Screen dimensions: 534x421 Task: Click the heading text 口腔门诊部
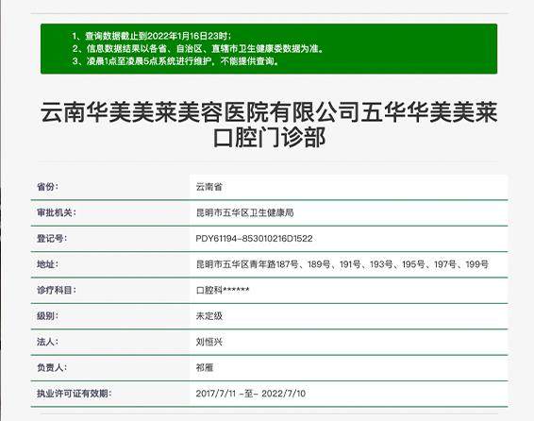tap(269, 138)
